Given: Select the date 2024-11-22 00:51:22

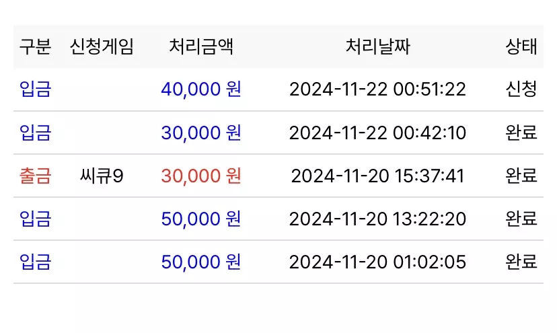Looking at the screenshot, I should (x=377, y=89).
